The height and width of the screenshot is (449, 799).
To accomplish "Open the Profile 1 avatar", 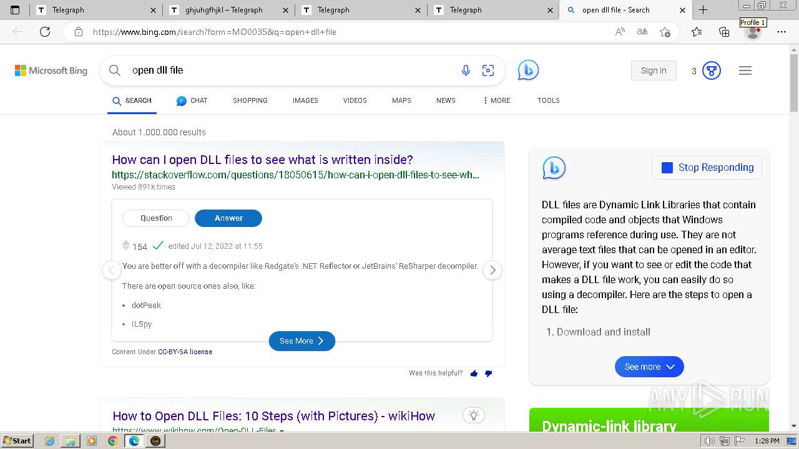I will 753,32.
